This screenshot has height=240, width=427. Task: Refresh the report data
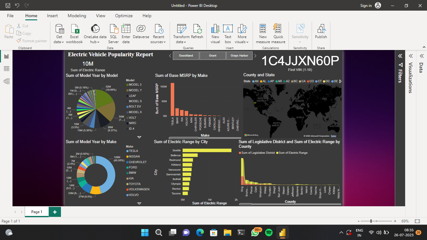197,33
